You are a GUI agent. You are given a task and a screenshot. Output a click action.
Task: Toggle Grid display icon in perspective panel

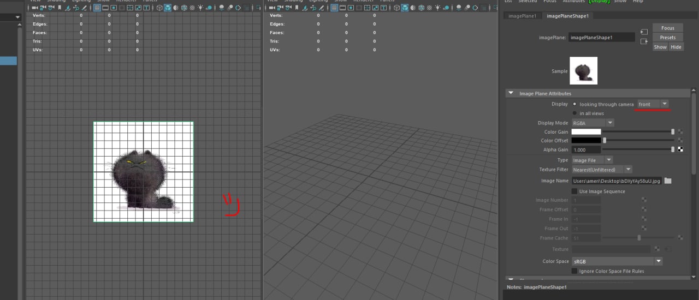[334, 8]
